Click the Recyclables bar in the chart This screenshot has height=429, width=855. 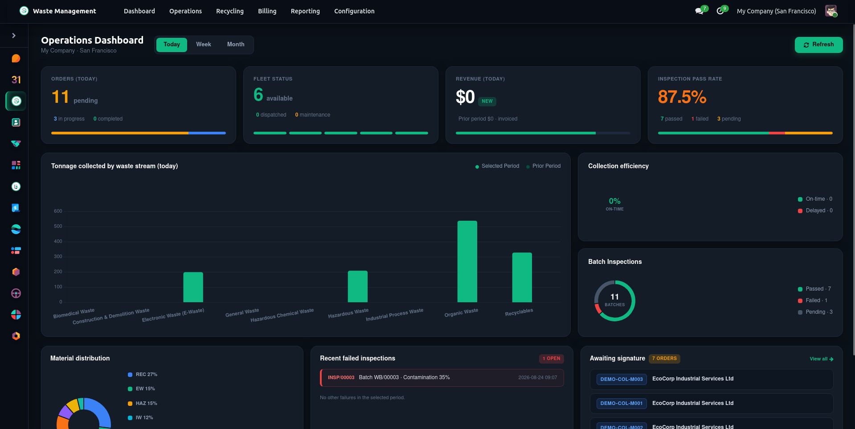point(522,277)
